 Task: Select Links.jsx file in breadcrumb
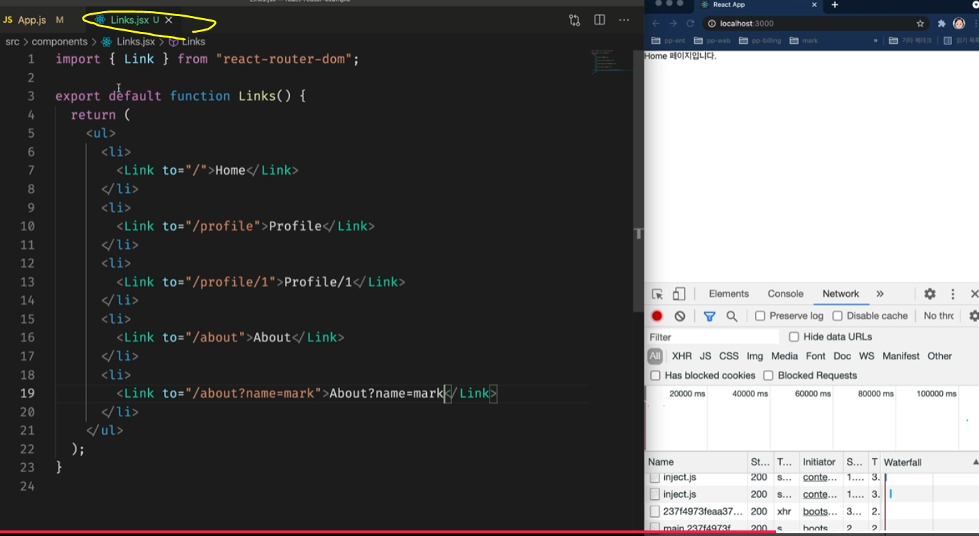point(128,42)
